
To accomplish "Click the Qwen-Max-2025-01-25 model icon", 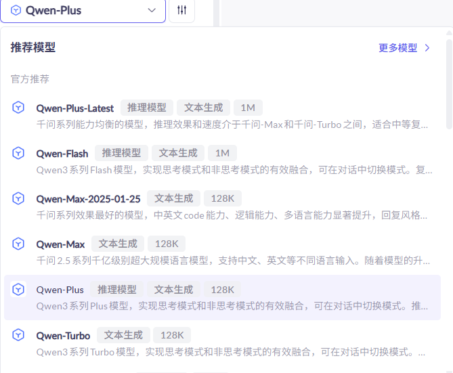I will coord(18,198).
